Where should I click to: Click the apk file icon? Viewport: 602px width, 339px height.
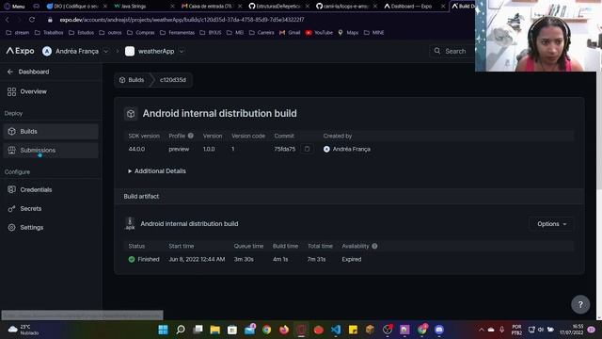(x=130, y=224)
